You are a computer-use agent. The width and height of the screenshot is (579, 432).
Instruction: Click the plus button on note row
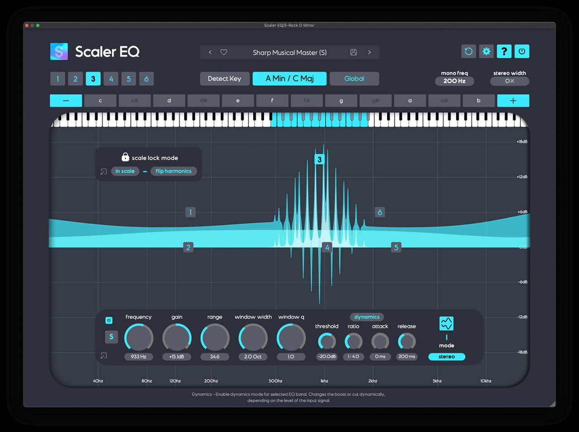513,100
